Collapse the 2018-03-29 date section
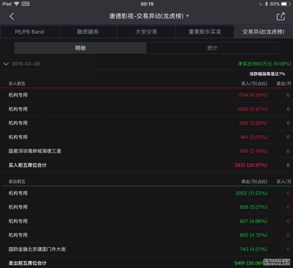Viewport: 293px width, 268px height. 6,64
